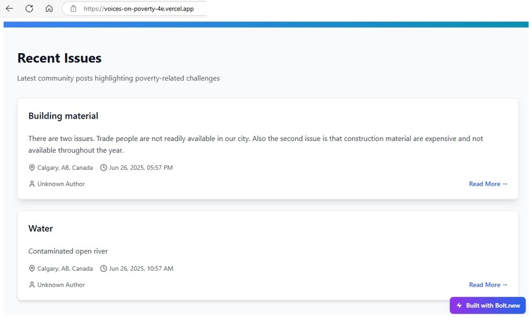Click the lock site info icon
The height and width of the screenshot is (318, 529).
(74, 9)
